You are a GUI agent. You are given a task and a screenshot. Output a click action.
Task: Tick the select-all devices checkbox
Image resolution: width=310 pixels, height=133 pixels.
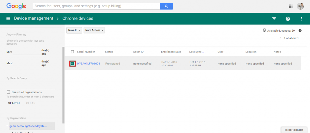72,52
